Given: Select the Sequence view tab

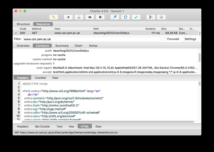Looking at the screenshot, I should tap(43, 24).
